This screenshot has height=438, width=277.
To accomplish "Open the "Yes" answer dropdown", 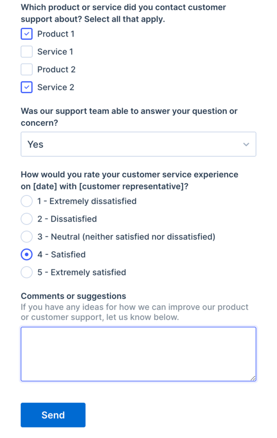I will [138, 144].
